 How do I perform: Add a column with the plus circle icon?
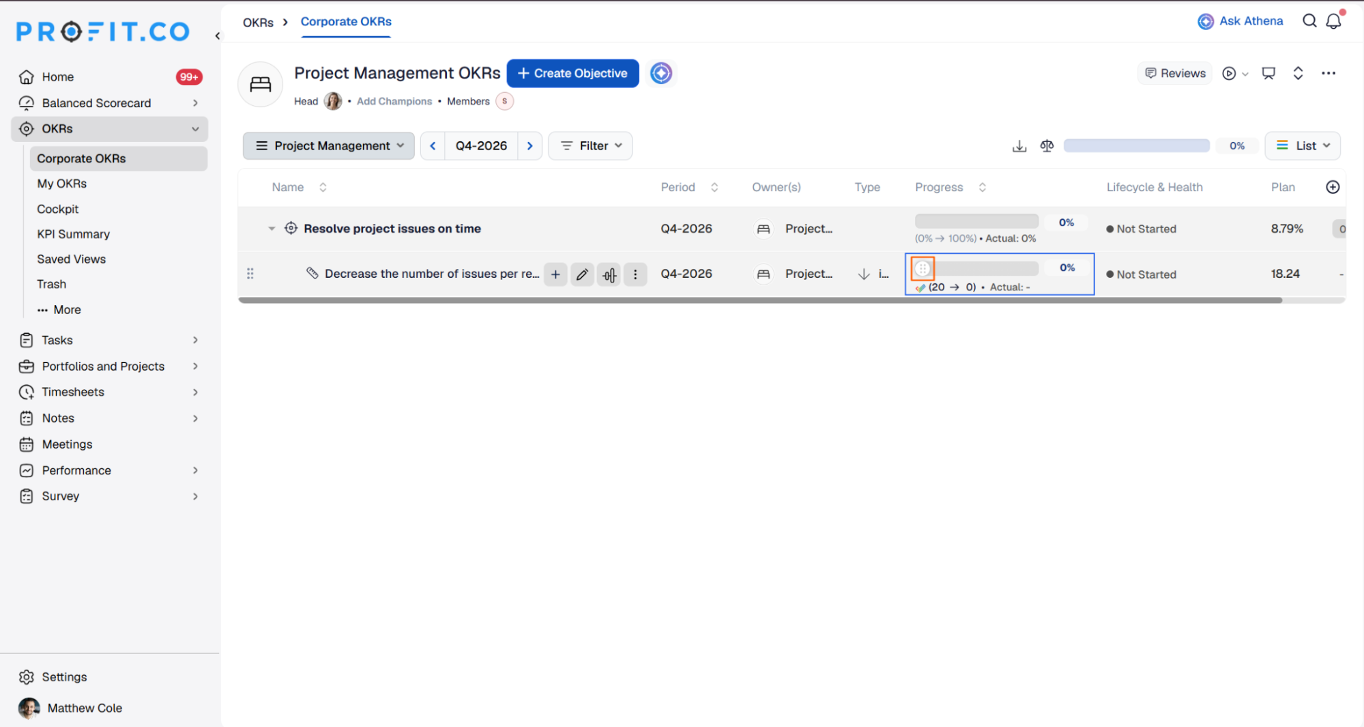1332,187
